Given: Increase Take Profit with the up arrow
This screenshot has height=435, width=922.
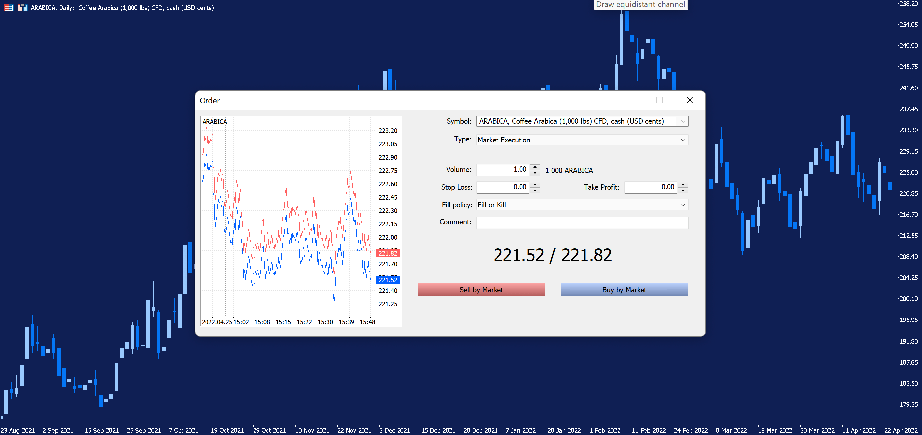Looking at the screenshot, I should click(683, 184).
